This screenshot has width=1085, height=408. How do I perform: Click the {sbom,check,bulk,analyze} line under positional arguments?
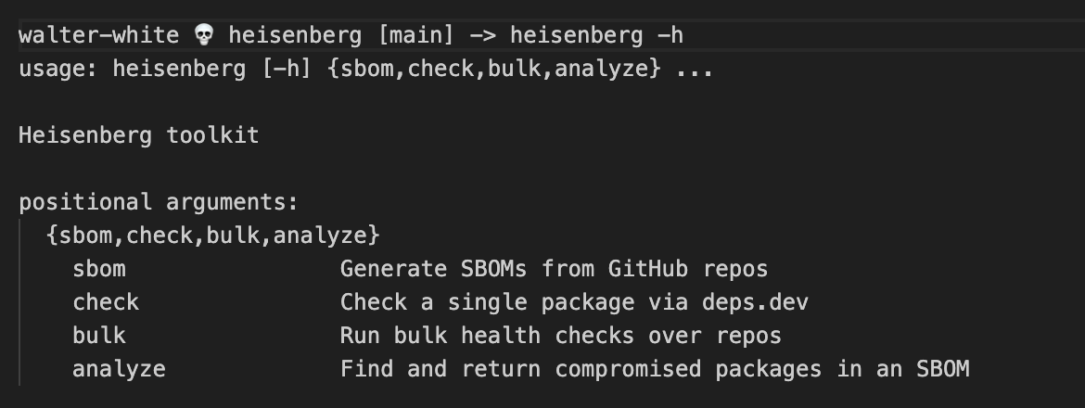(x=213, y=236)
